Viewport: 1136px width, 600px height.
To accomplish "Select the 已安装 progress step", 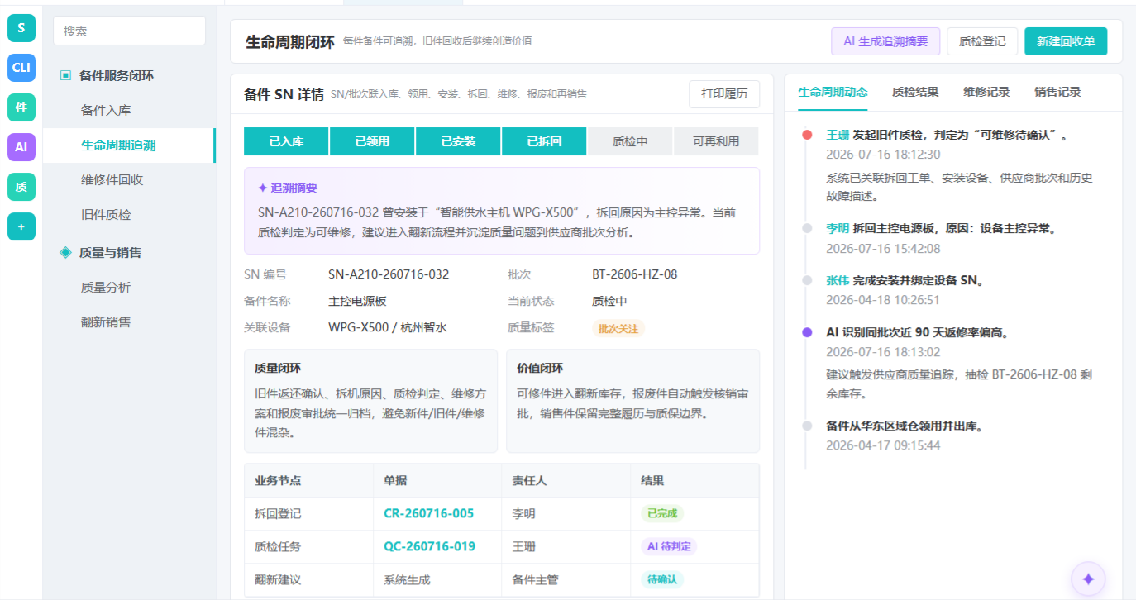I will pos(458,141).
